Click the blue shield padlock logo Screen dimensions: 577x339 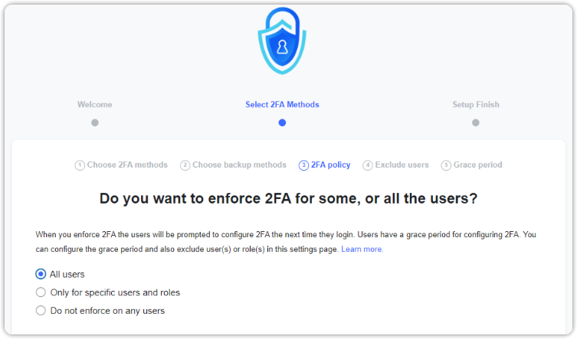pyautogui.click(x=282, y=41)
